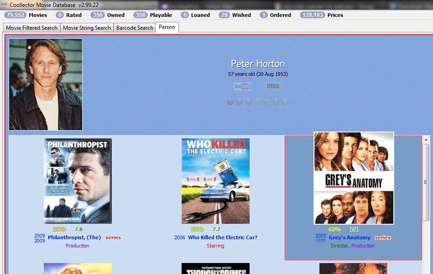The height and width of the screenshot is (274, 433).
Task: Switch to the Movie String Search tab
Action: tap(87, 28)
